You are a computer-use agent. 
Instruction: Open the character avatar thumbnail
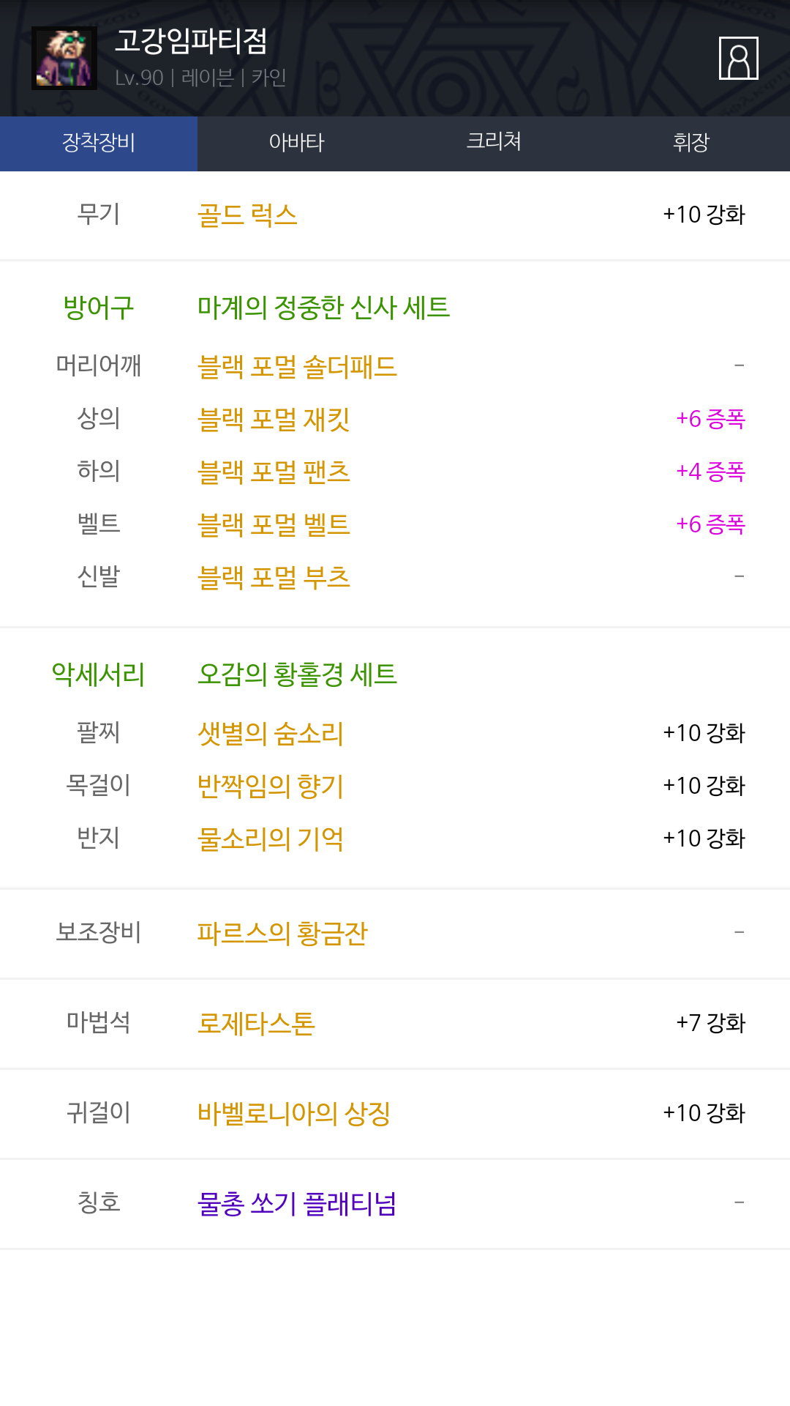click(64, 59)
